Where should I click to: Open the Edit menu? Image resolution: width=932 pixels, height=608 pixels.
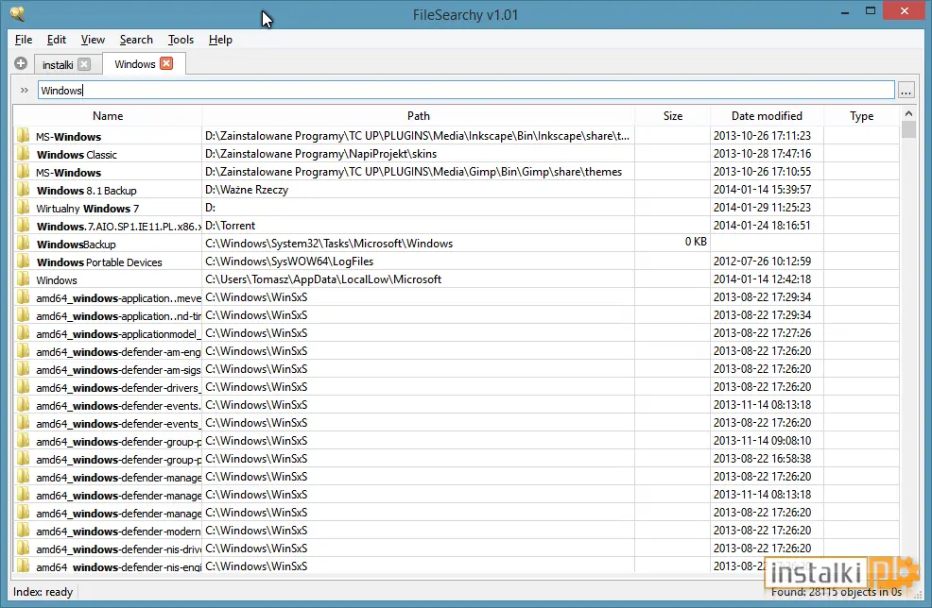click(x=57, y=40)
